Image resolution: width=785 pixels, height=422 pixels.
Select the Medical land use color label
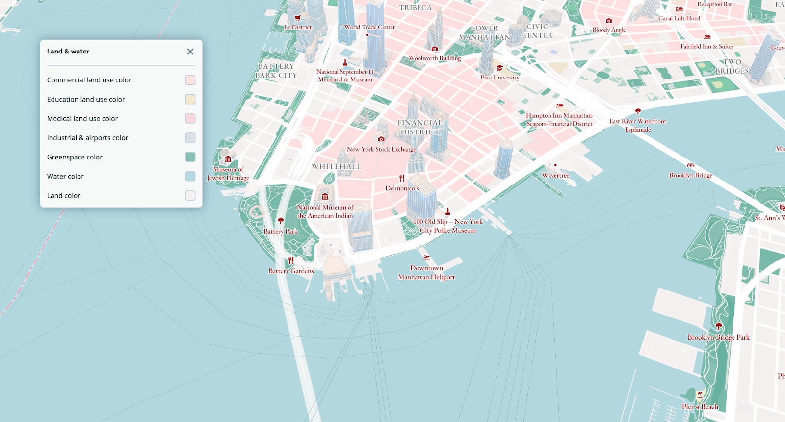(x=82, y=118)
